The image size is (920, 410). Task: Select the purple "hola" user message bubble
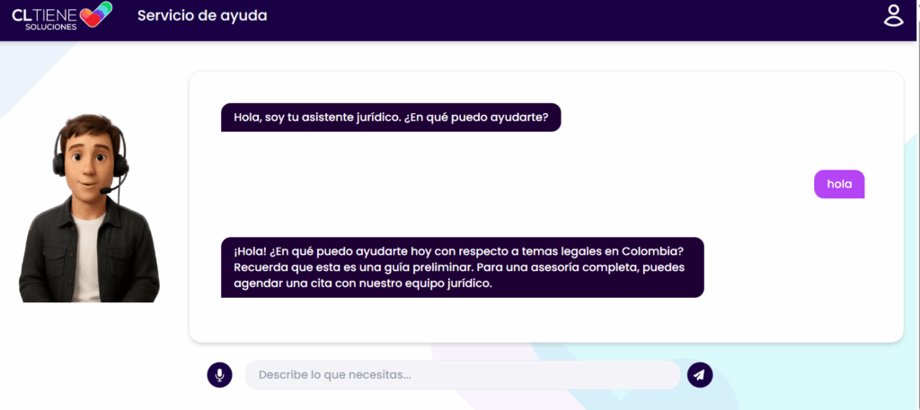839,184
